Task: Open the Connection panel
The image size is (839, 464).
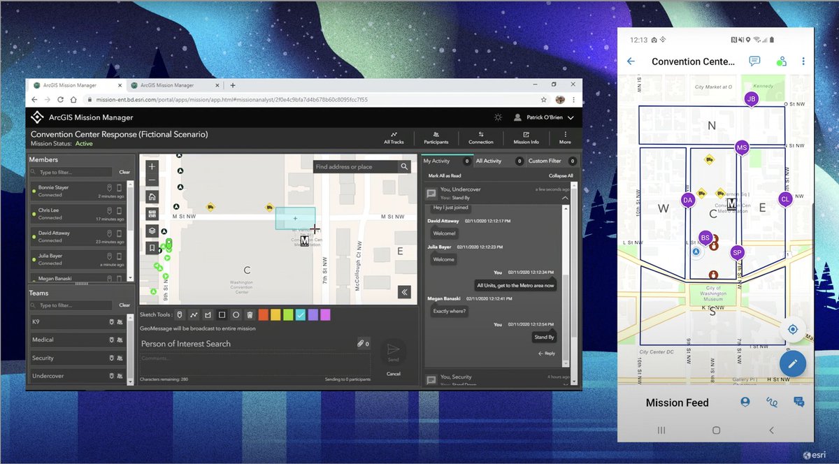Action: (481, 137)
